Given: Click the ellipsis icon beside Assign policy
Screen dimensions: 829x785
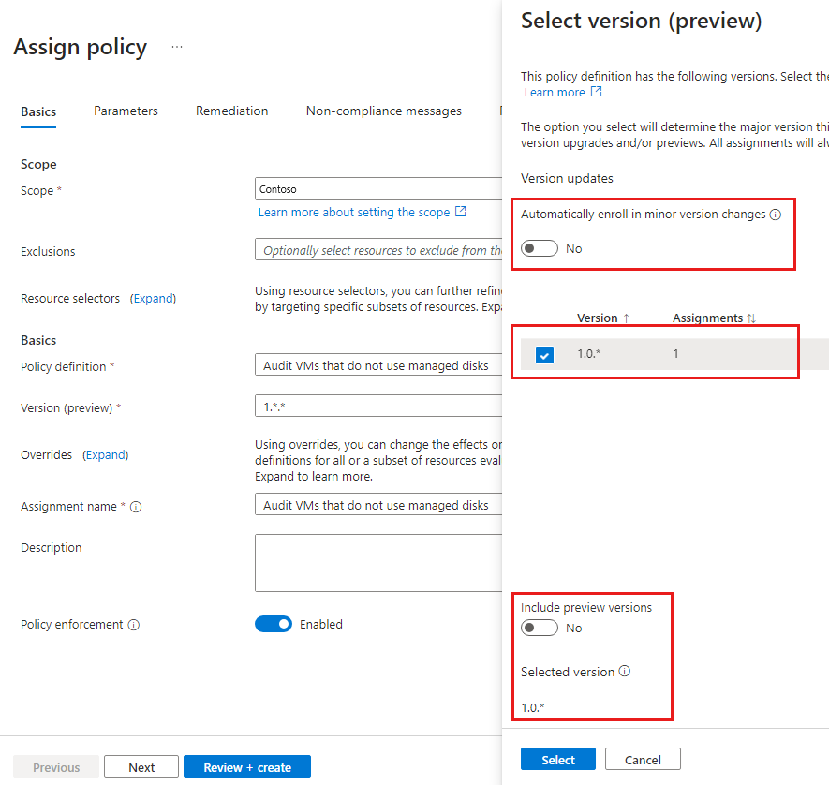Looking at the screenshot, I should pos(177,47).
